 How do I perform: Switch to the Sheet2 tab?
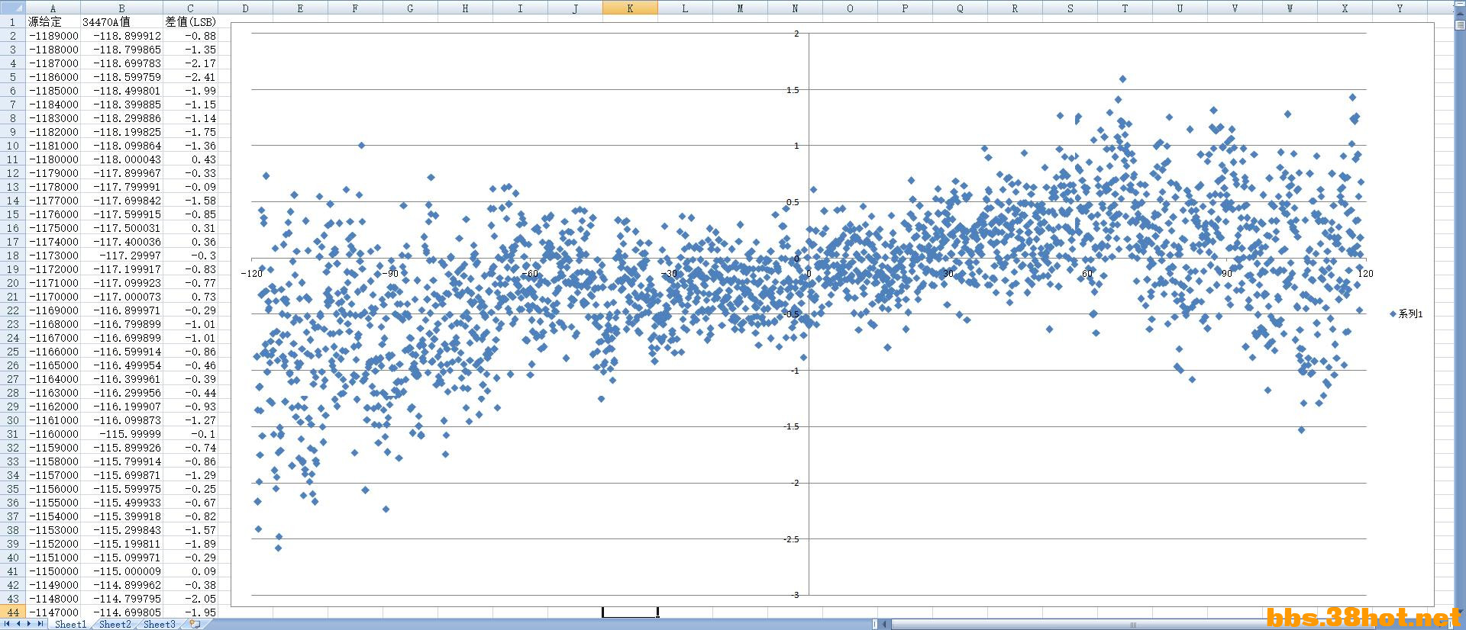[x=115, y=624]
